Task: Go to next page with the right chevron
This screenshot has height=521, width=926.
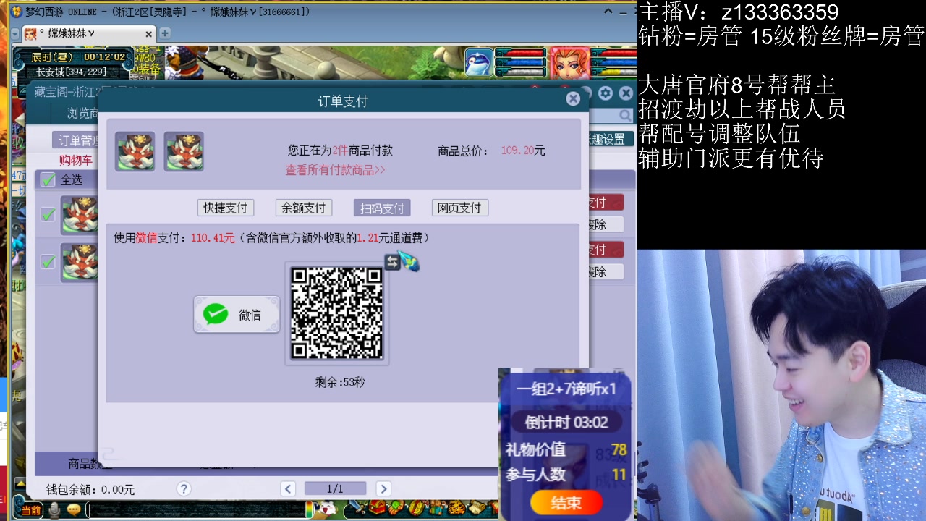Action: 383,488
